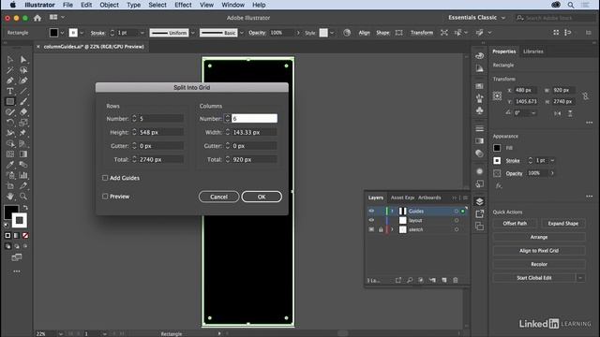Cancel the Split Into Grid dialog
The width and height of the screenshot is (600, 337).
(x=218, y=197)
